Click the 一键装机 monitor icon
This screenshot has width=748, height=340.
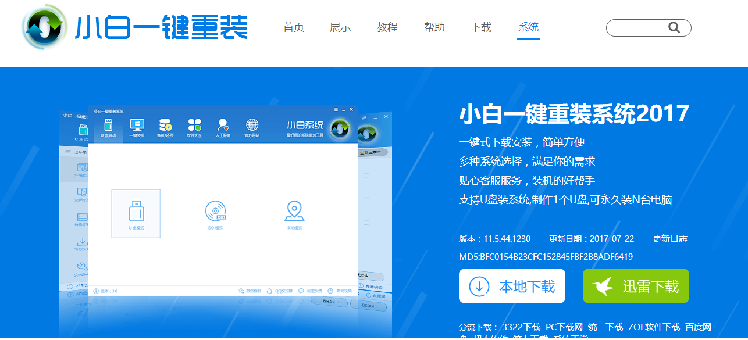137,126
